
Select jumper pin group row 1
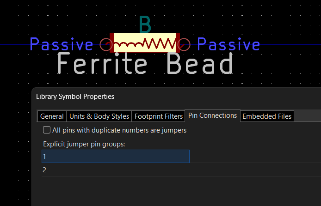[x=116, y=156]
